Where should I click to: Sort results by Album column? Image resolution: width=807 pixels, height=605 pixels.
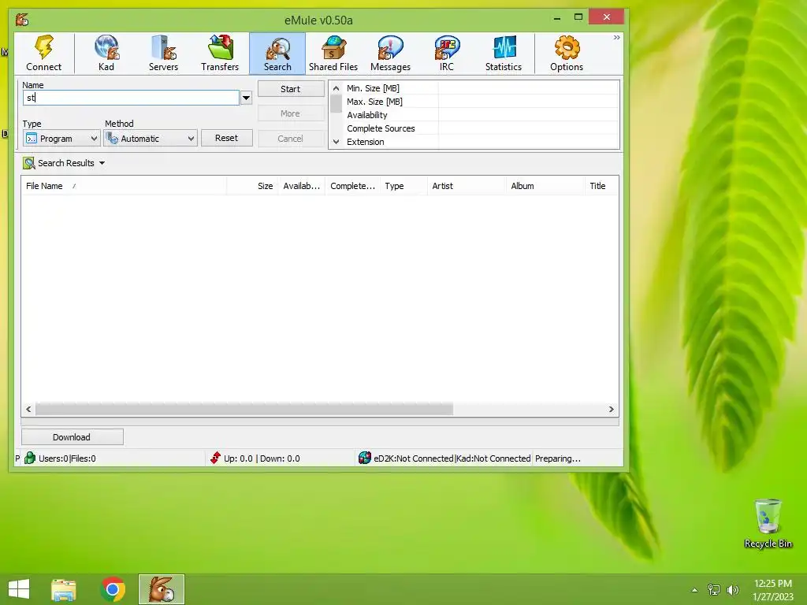[x=545, y=186]
